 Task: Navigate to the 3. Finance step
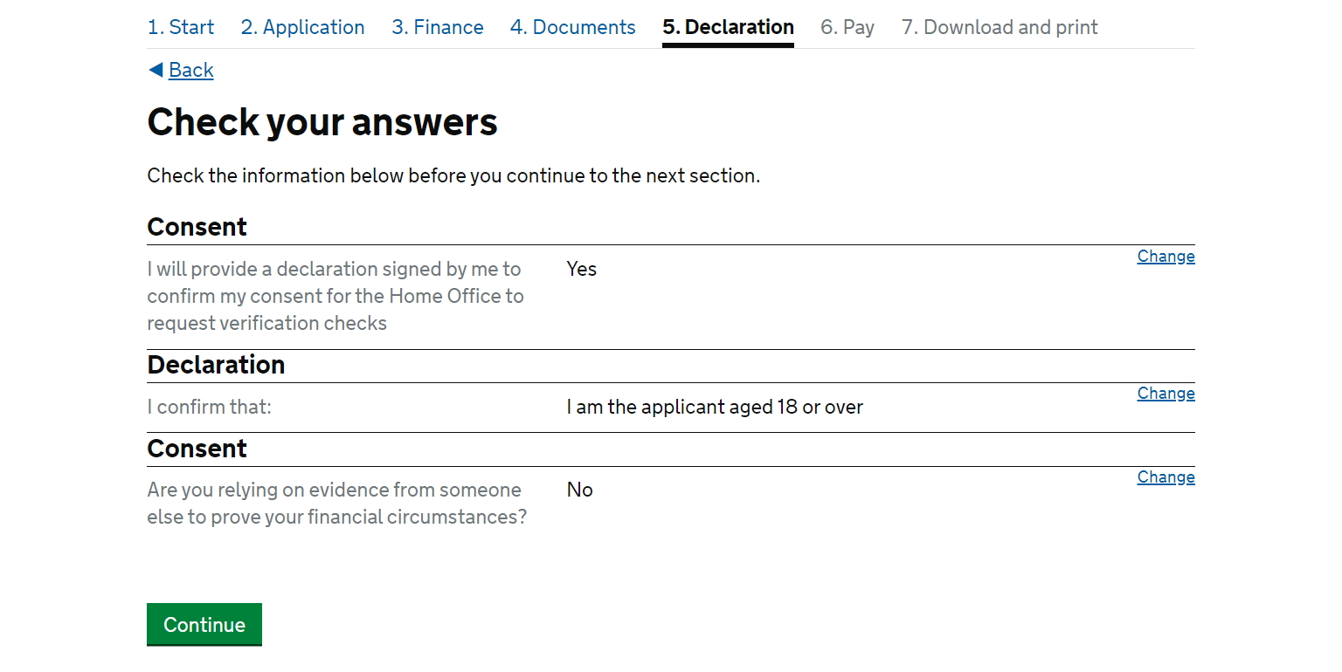pos(438,27)
